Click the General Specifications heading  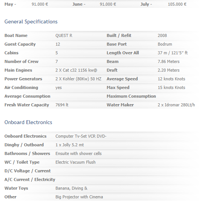pos(31,22)
